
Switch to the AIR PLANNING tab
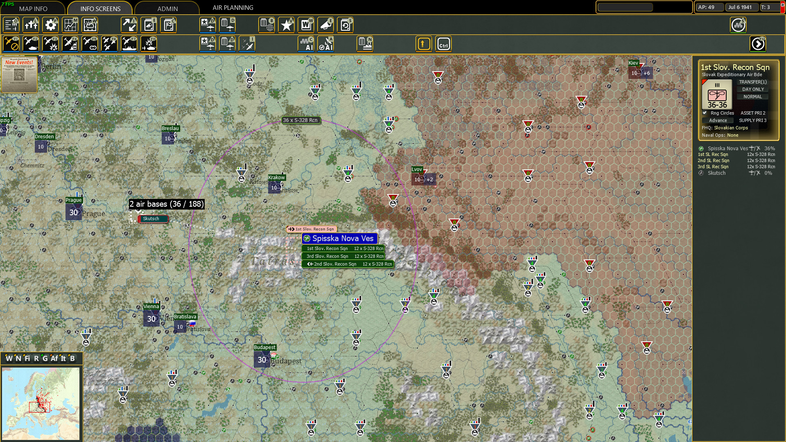tap(233, 8)
